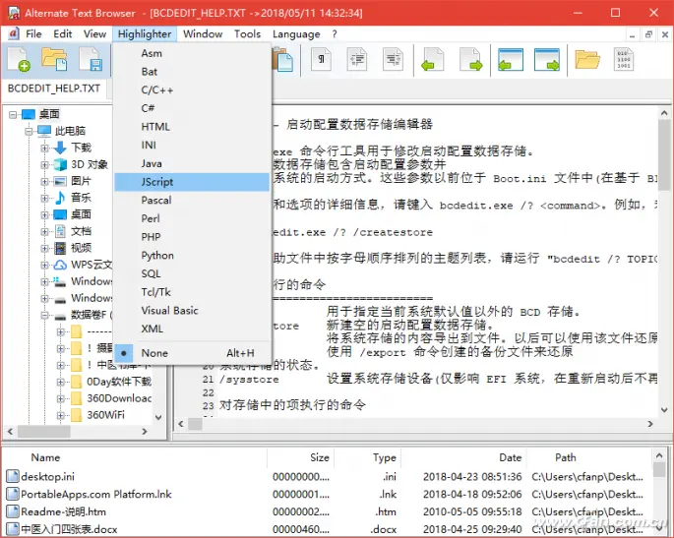Screen dimensions: 674x538
Task: Switch to BCDEDIT_HELP.TXT tab
Action: pyautogui.click(x=54, y=89)
